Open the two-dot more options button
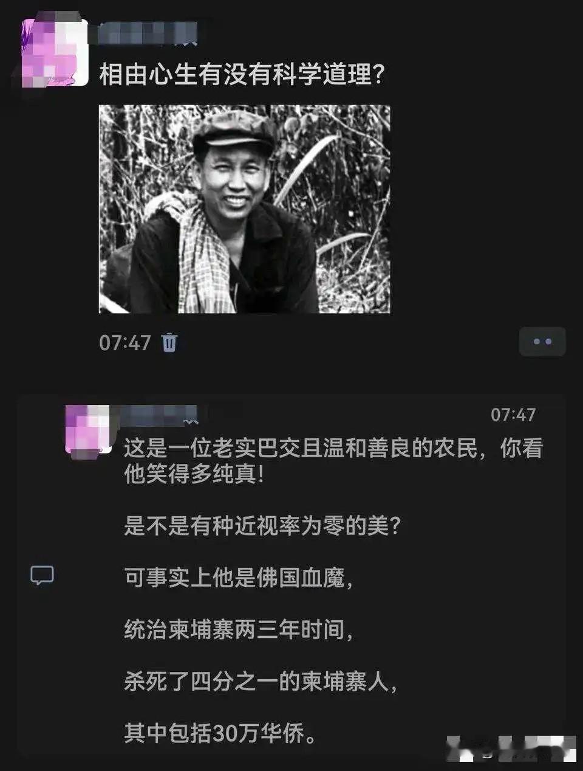The height and width of the screenshot is (771, 583). [x=542, y=341]
